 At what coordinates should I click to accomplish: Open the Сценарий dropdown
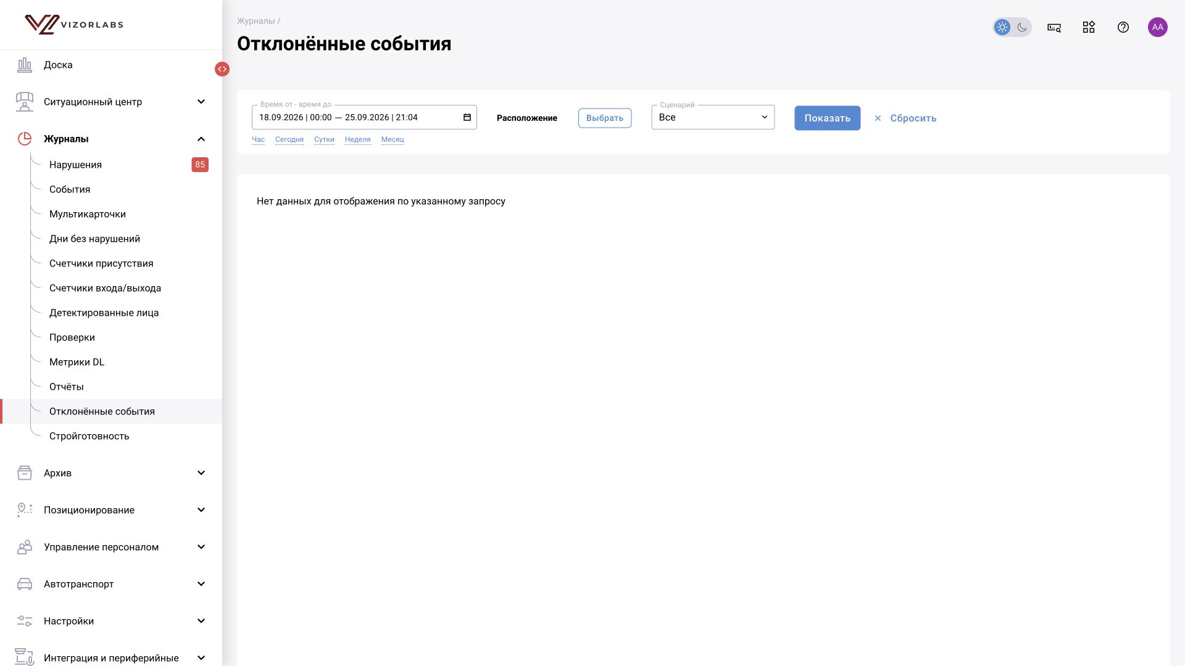point(713,117)
